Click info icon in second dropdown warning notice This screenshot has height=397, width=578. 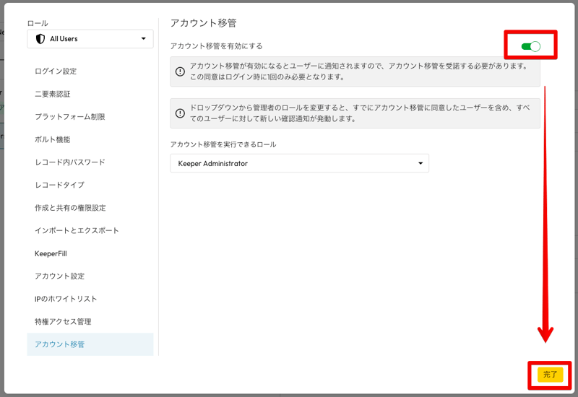[180, 113]
